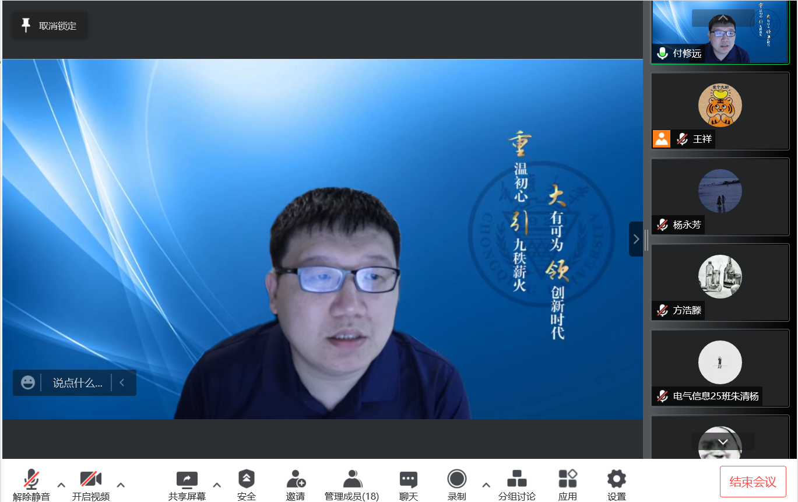Screen dimensions: 798x502
Task: Click the 说点什么... message input
Action: (78, 383)
